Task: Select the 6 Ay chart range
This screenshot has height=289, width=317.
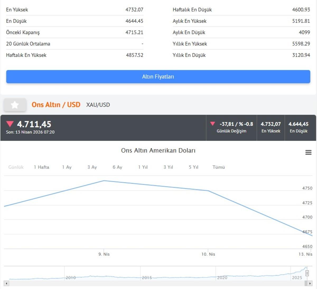Action: 117,167
